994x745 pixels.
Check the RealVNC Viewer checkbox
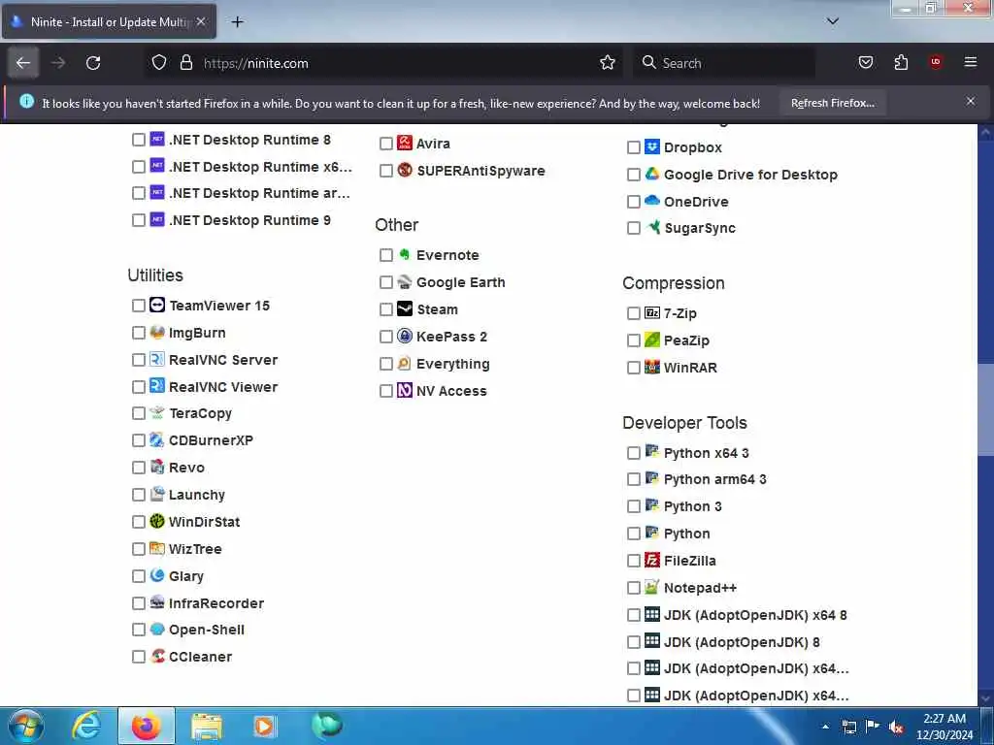coord(139,386)
